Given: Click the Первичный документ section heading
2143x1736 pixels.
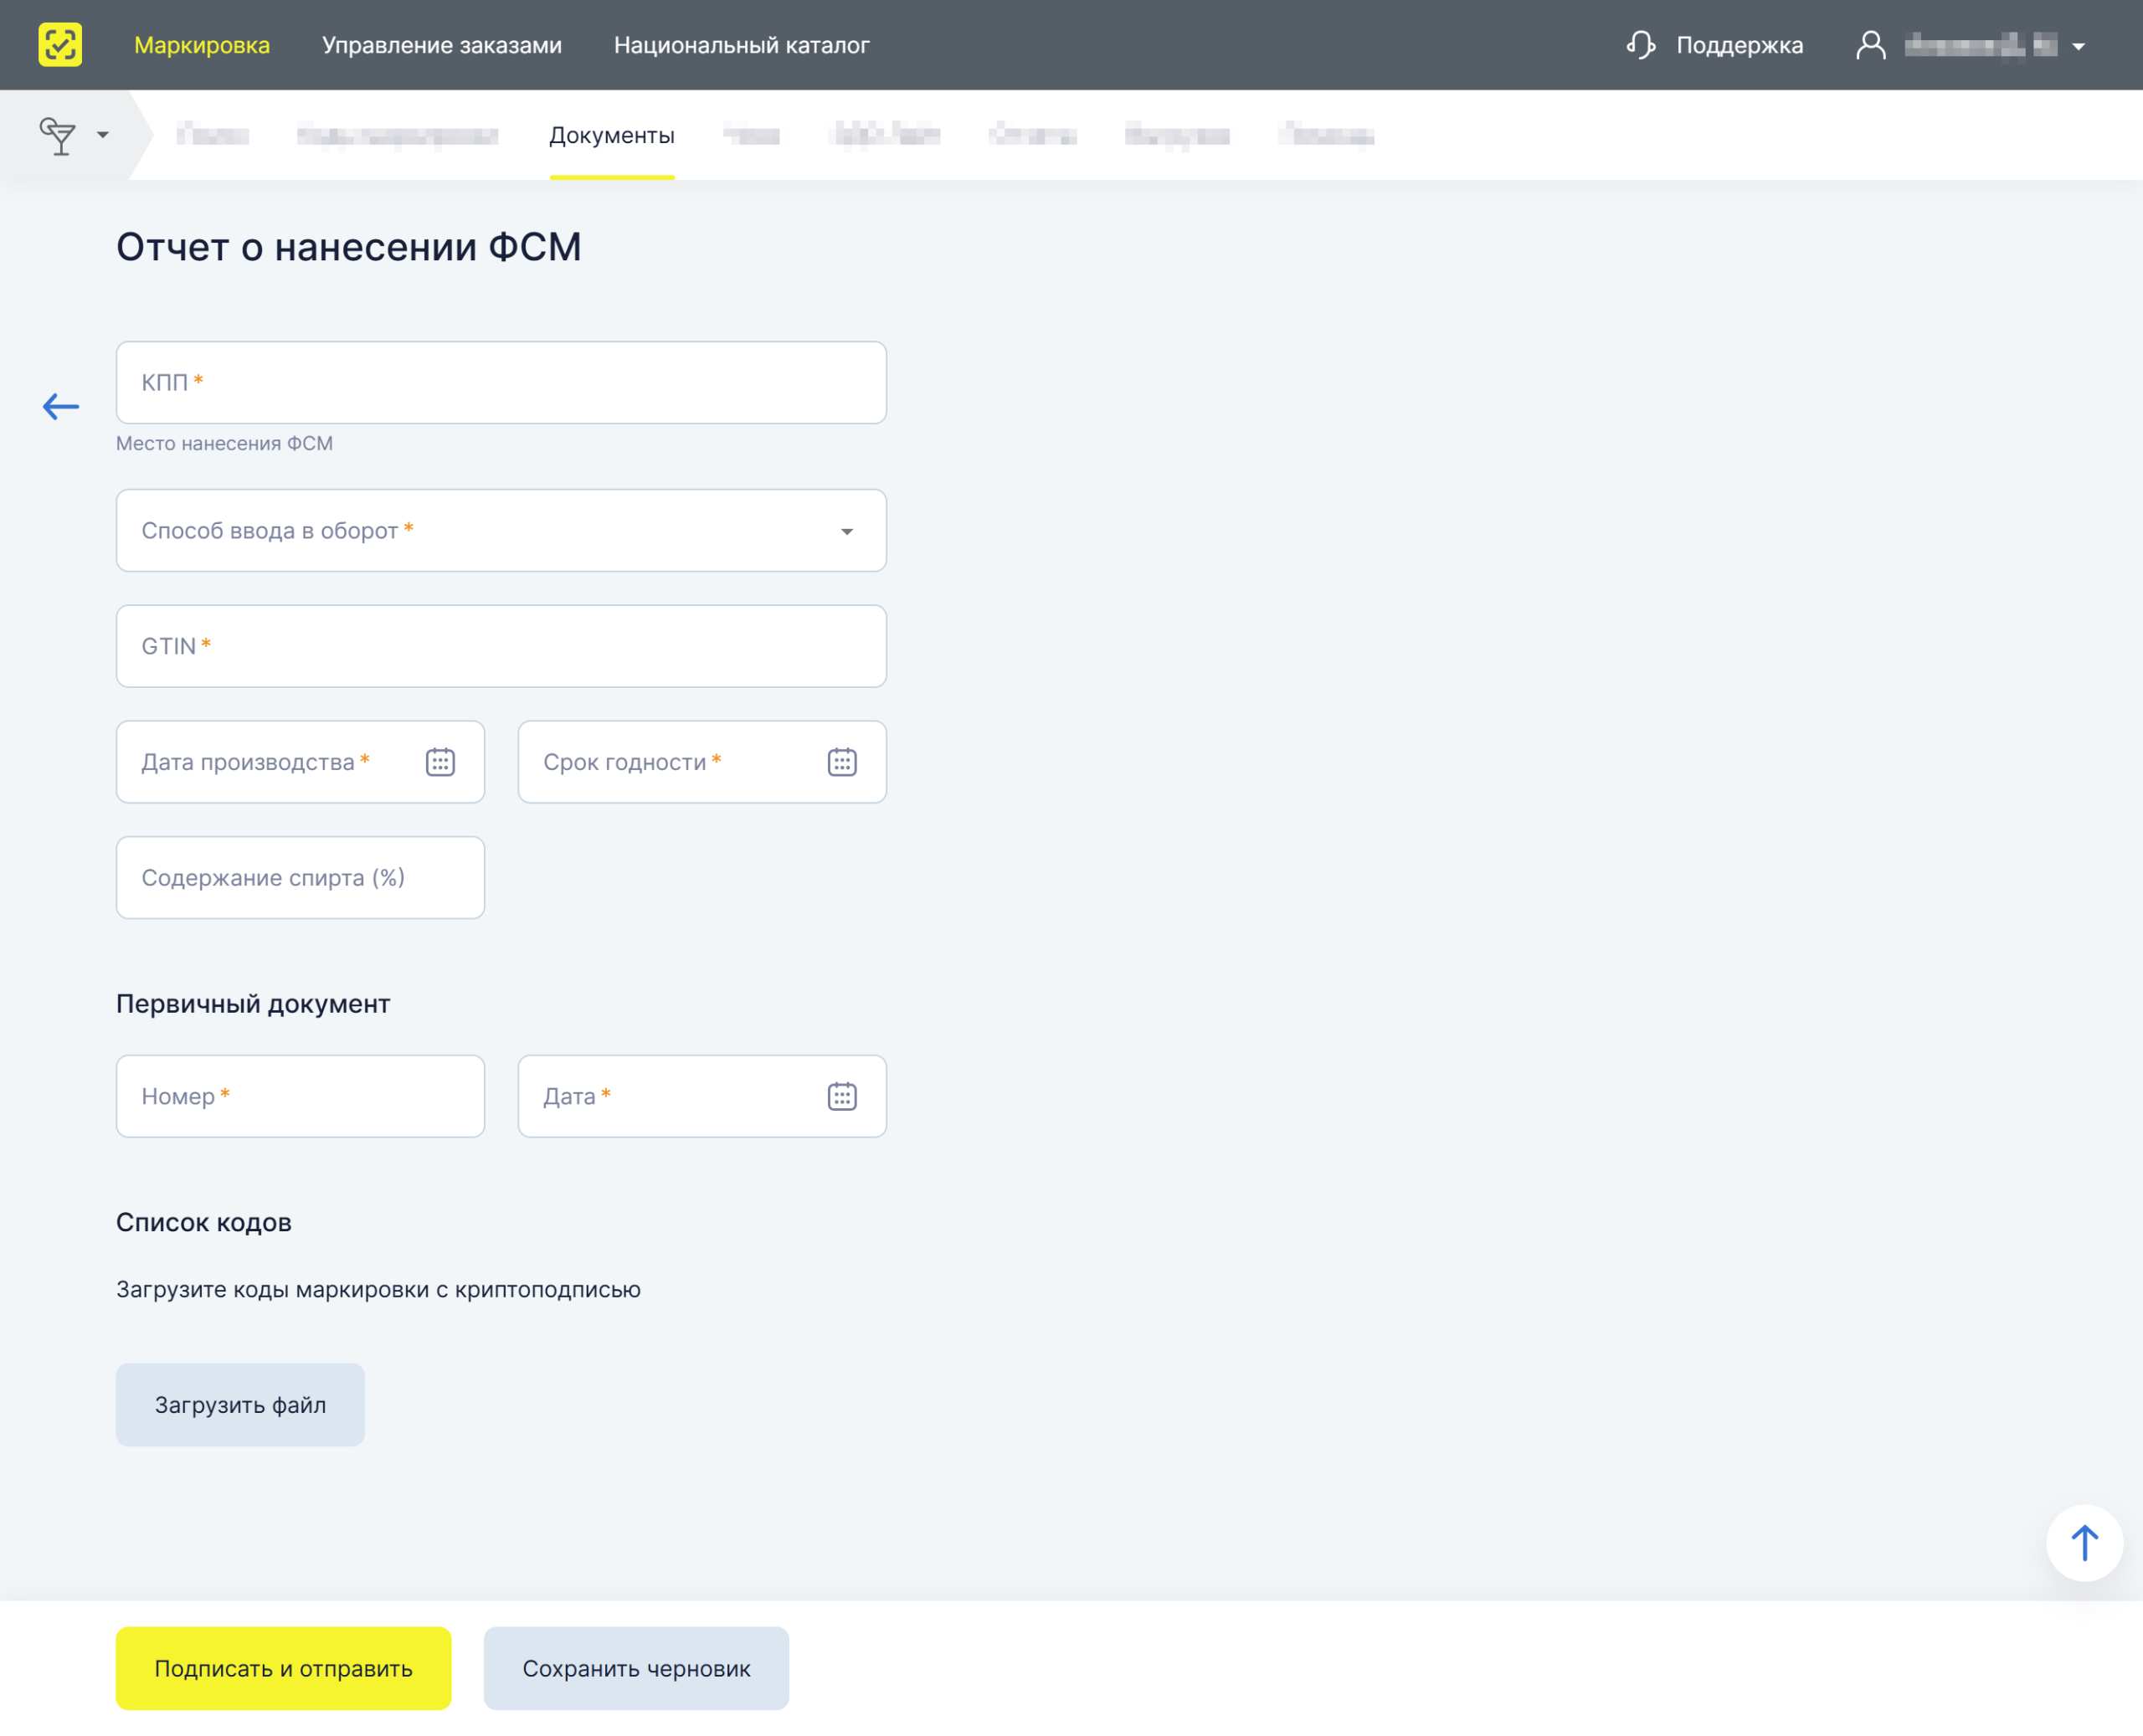Looking at the screenshot, I should pyautogui.click(x=253, y=1004).
